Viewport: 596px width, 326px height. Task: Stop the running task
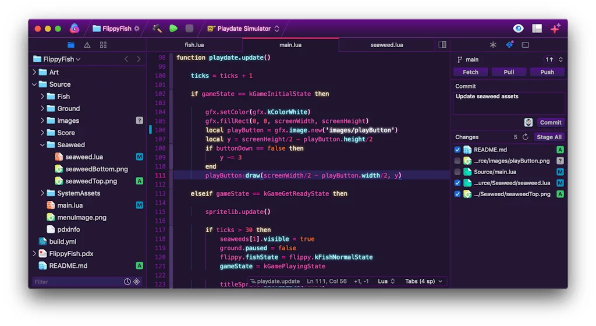point(189,29)
